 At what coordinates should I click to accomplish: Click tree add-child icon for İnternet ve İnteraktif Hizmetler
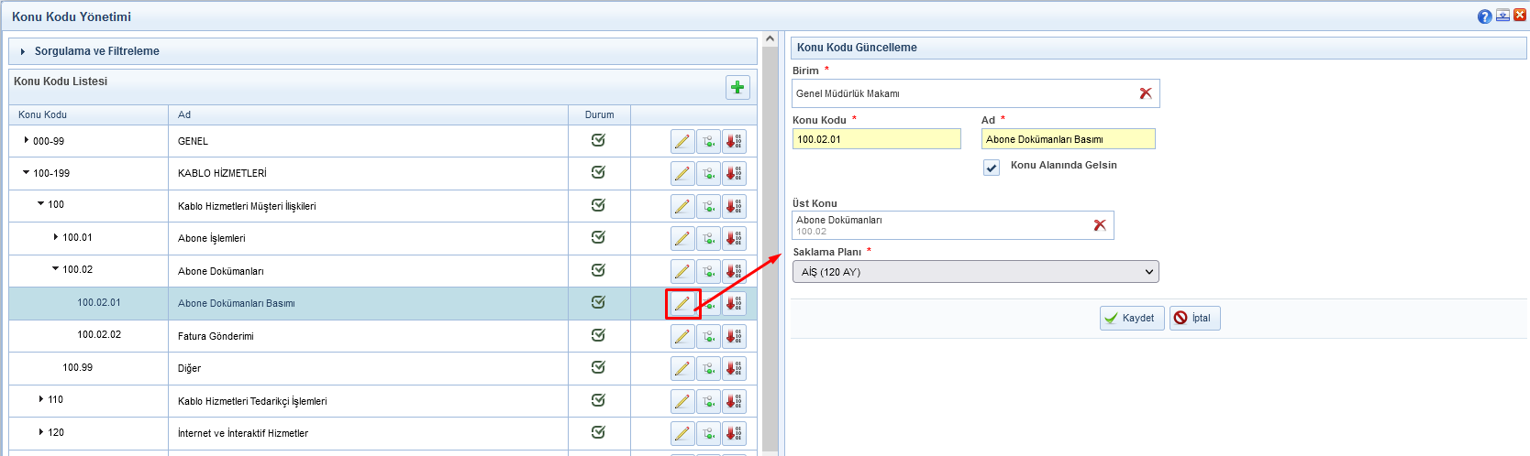[x=708, y=433]
